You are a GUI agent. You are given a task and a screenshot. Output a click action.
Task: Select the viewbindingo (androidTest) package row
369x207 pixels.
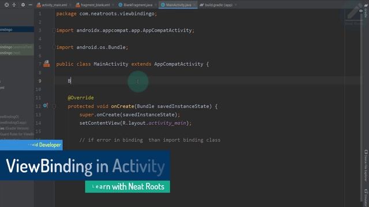click(x=17, y=47)
